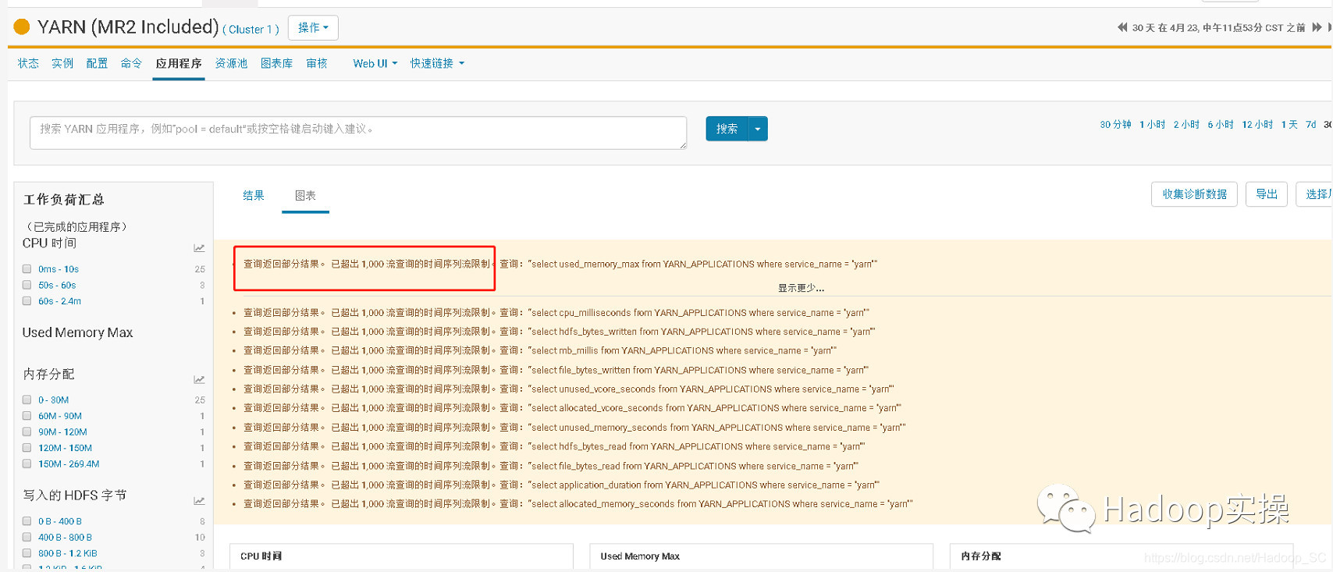
Task: Go to the 审核 tab
Action: pyautogui.click(x=317, y=63)
